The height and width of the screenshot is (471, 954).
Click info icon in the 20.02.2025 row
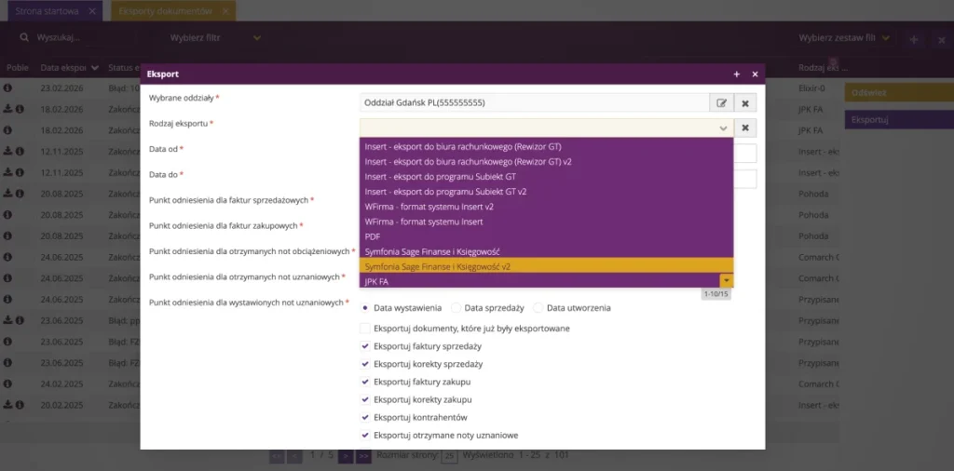(x=20, y=404)
